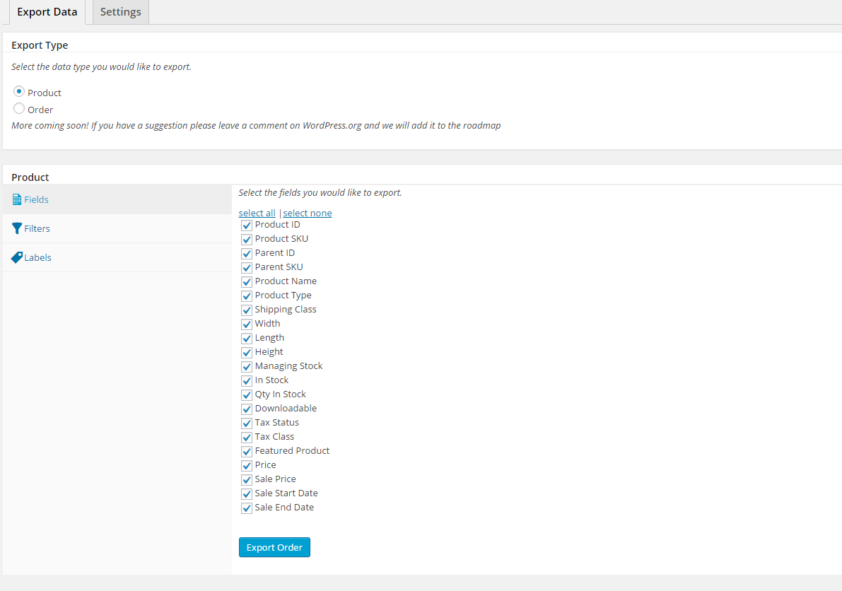This screenshot has height=591, width=842.
Task: Open the Export Data tab
Action: point(47,12)
